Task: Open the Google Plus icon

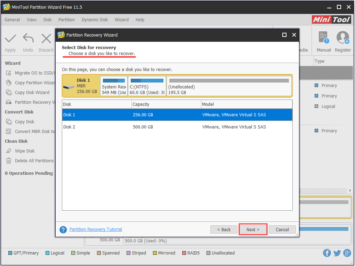Action: coord(347,253)
